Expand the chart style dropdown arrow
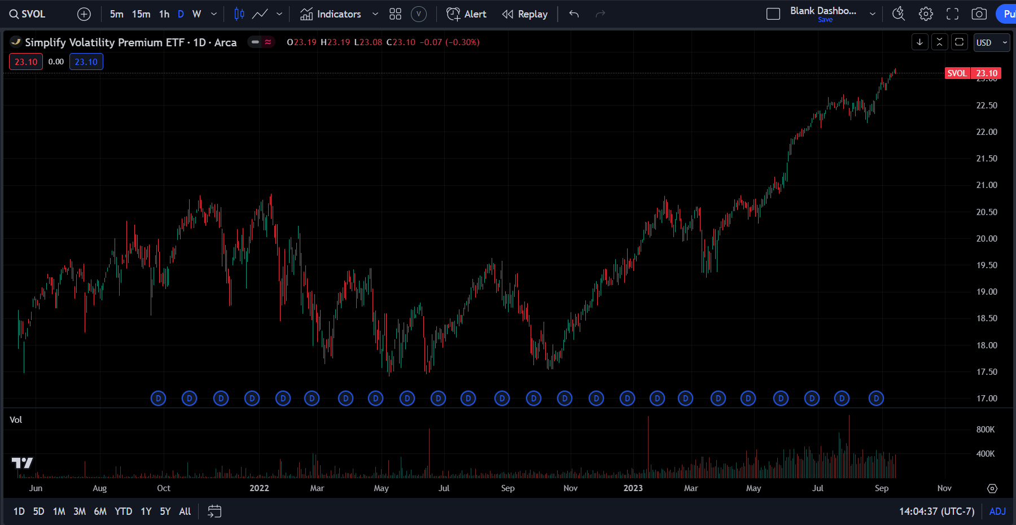The image size is (1016, 525). (x=279, y=14)
